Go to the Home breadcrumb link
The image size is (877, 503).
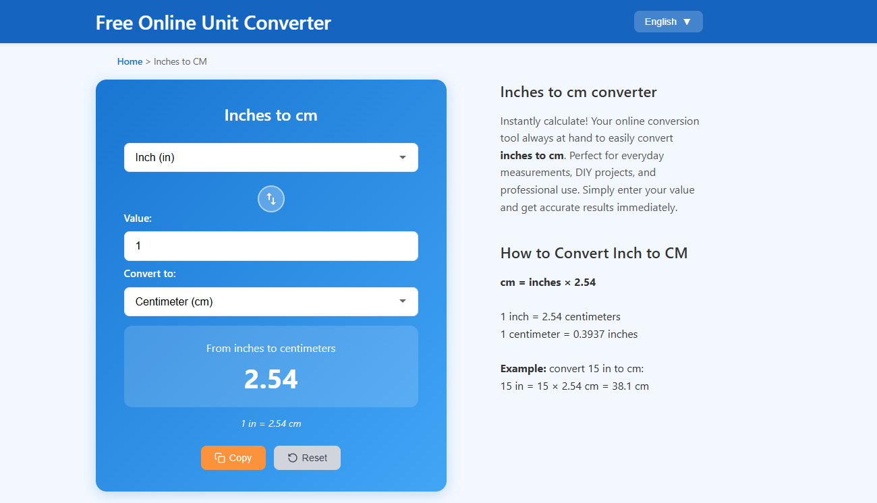click(x=130, y=61)
